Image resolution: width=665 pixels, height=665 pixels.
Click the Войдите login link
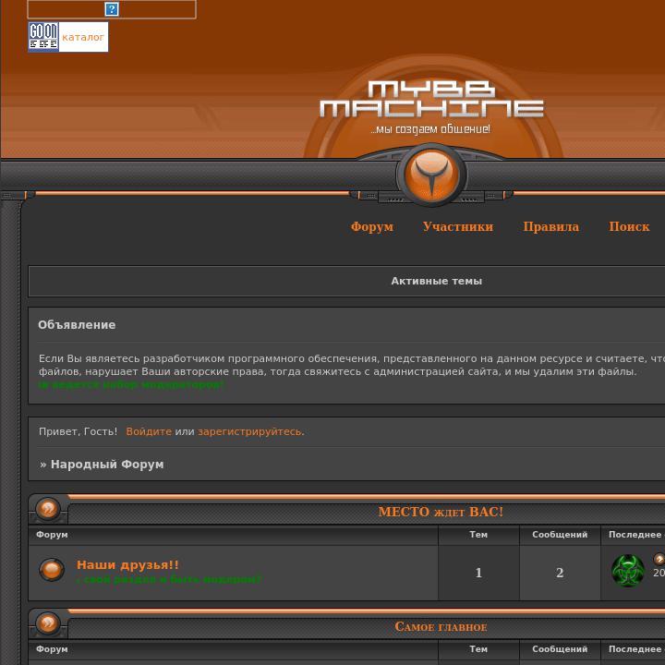149,431
